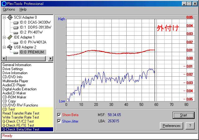
Task: Open CD Copy function
Action: (9, 101)
